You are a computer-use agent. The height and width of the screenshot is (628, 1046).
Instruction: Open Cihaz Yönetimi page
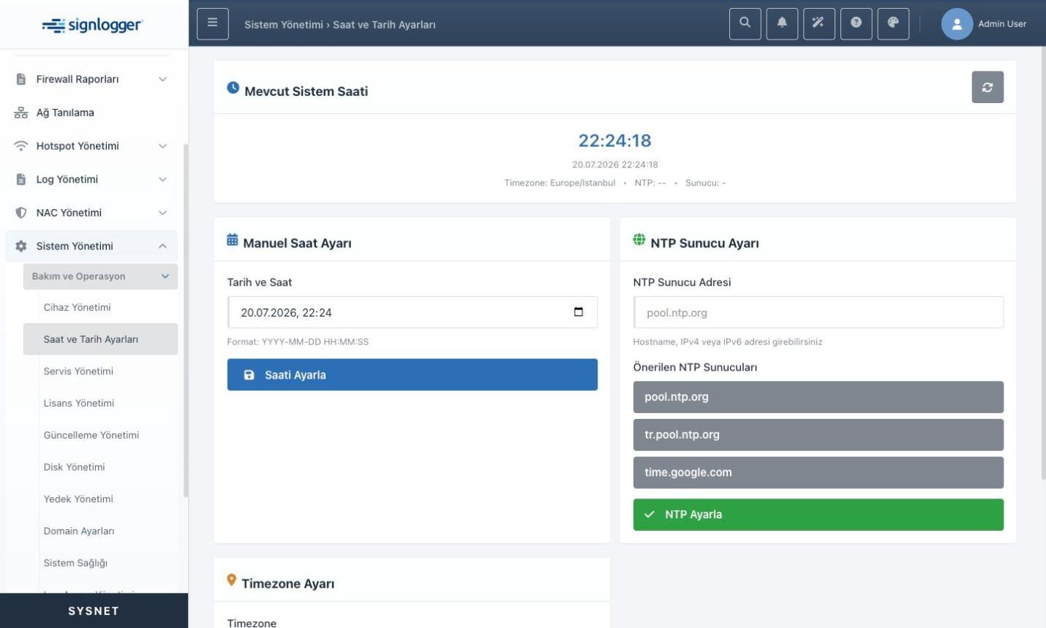tap(77, 307)
